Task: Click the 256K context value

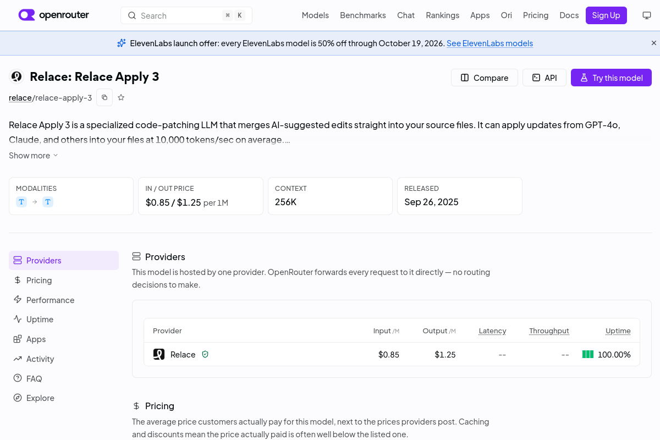Action: 286,202
